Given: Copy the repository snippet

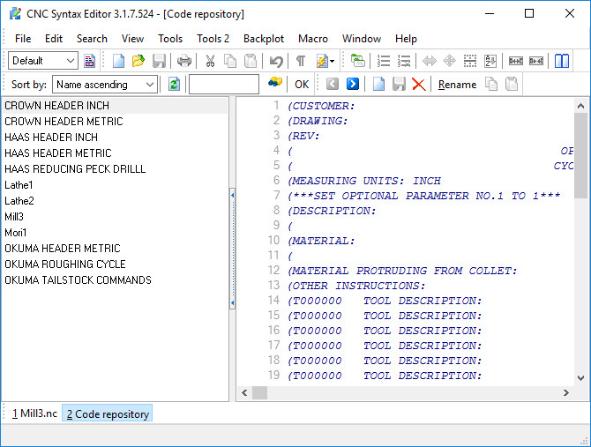Looking at the screenshot, I should click(x=491, y=84).
